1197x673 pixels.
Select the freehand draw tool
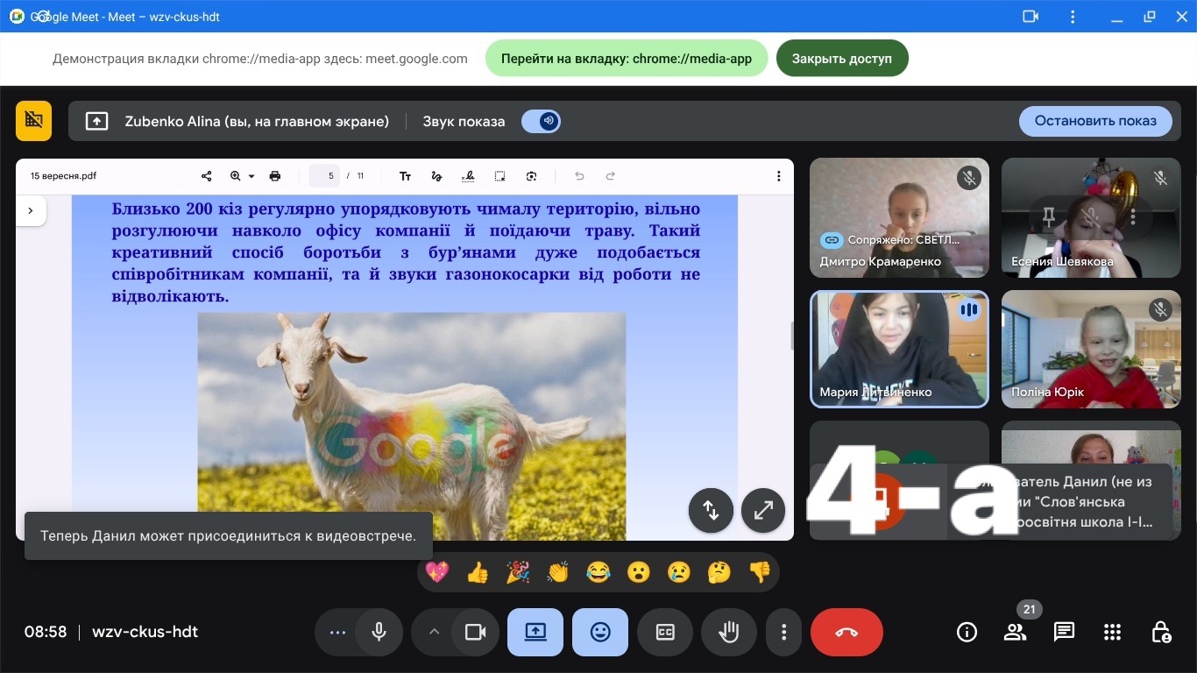(436, 176)
